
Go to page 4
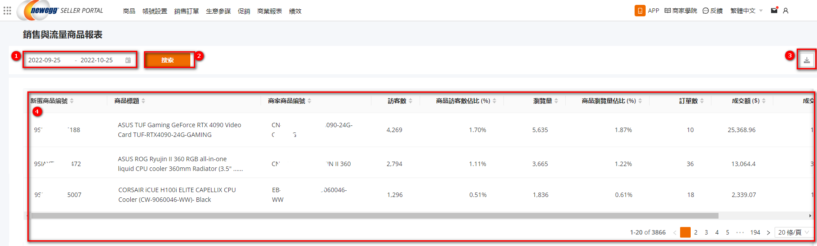click(x=717, y=232)
